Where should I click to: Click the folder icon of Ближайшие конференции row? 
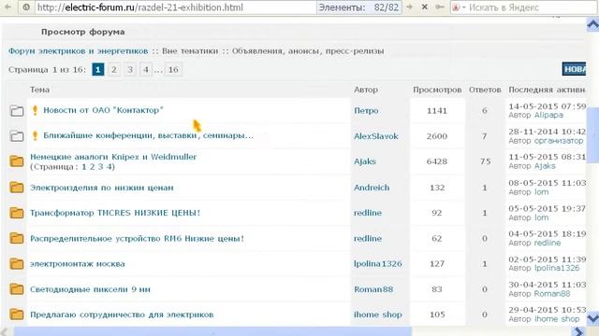(17, 136)
